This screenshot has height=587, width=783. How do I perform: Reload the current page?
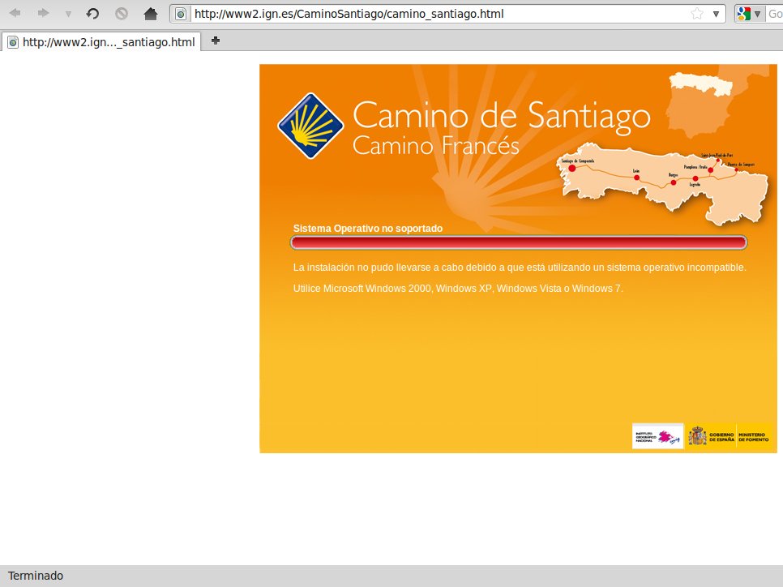click(x=92, y=14)
